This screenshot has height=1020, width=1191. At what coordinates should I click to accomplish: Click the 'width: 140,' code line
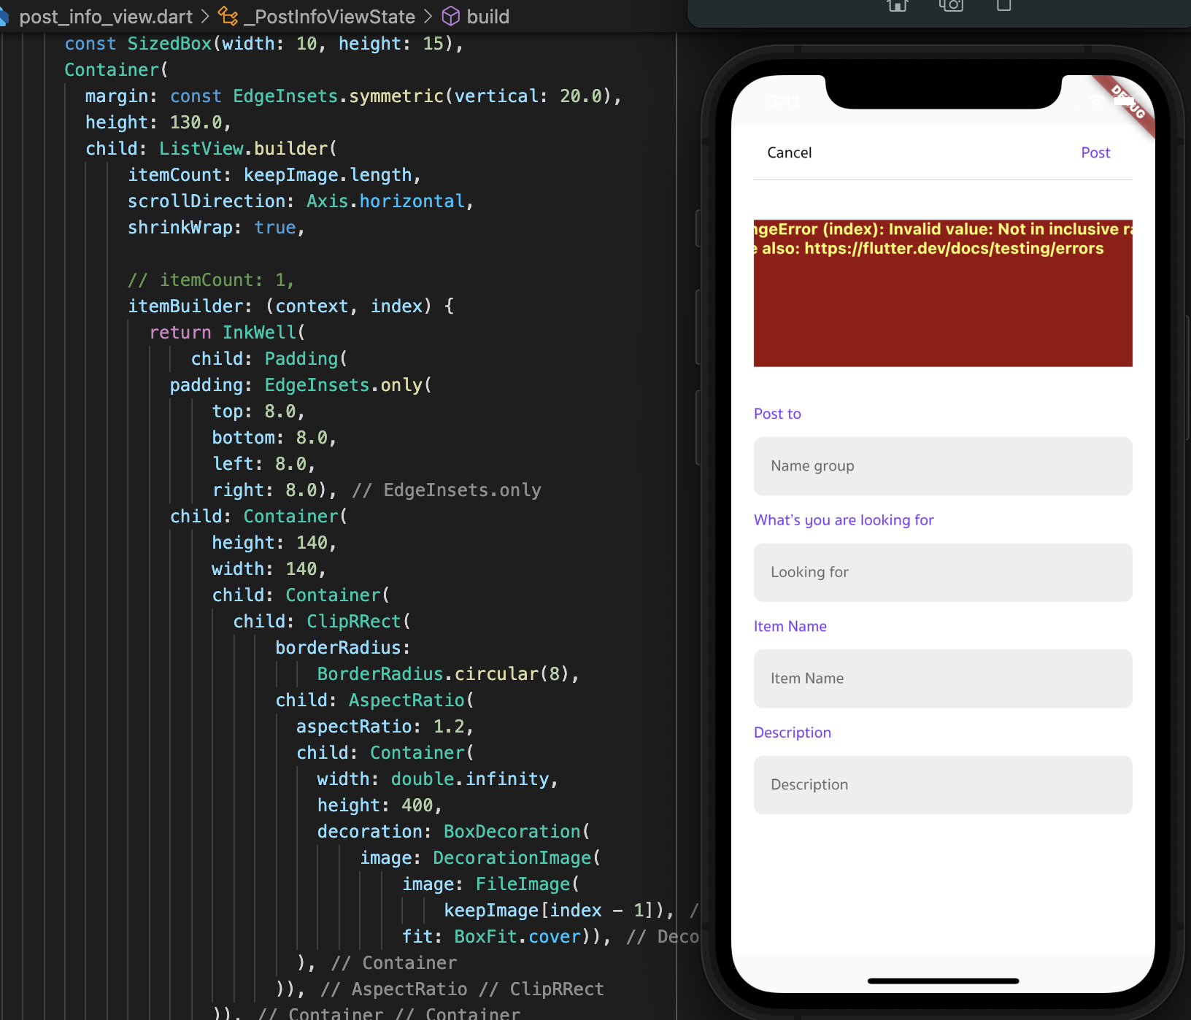pos(269,569)
